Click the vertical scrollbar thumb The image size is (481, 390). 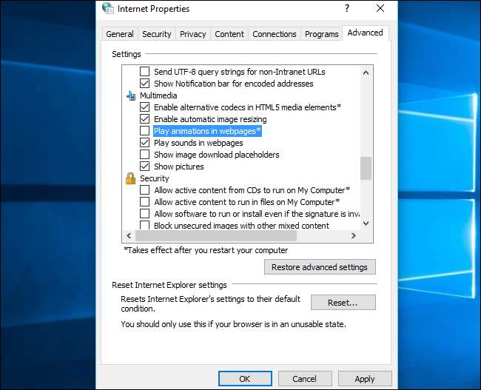pos(366,168)
